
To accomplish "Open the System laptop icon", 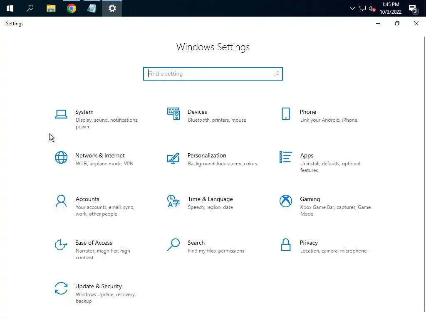I will [61, 114].
